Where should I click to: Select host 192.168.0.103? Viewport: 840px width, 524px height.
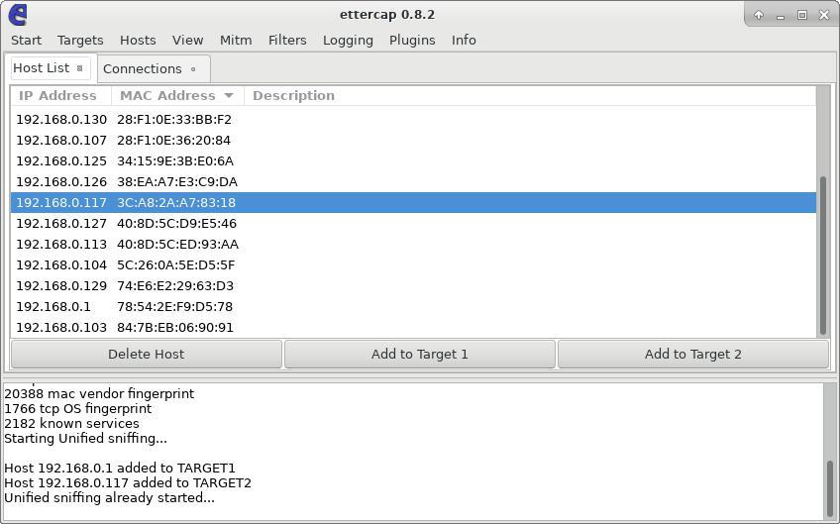click(x=413, y=327)
